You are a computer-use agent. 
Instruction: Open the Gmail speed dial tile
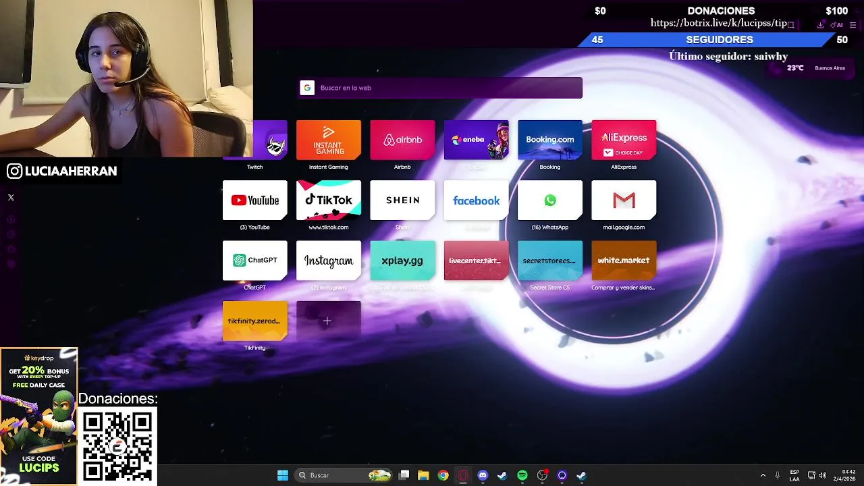point(624,200)
